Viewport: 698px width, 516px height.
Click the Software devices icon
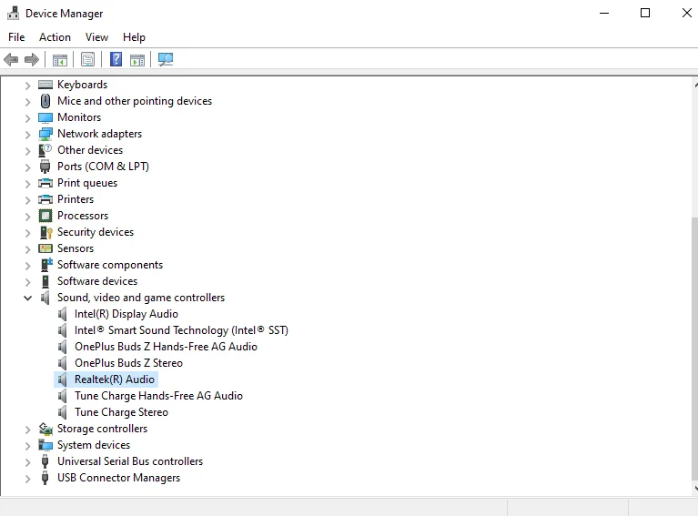pyautogui.click(x=46, y=281)
